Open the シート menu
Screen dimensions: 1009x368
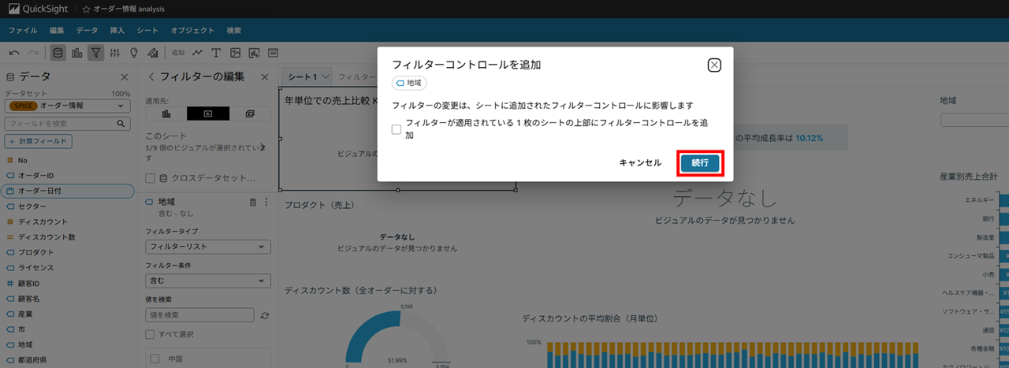click(x=147, y=30)
